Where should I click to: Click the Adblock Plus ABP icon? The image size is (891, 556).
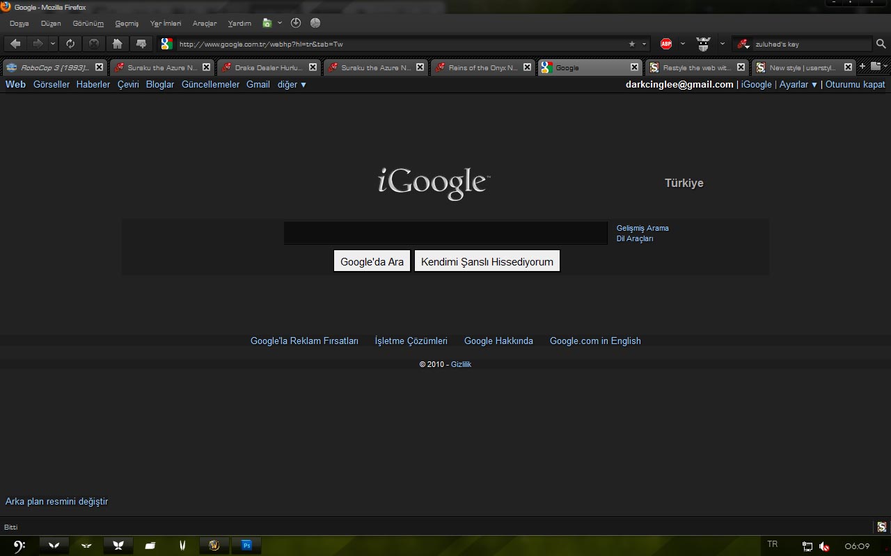(666, 44)
